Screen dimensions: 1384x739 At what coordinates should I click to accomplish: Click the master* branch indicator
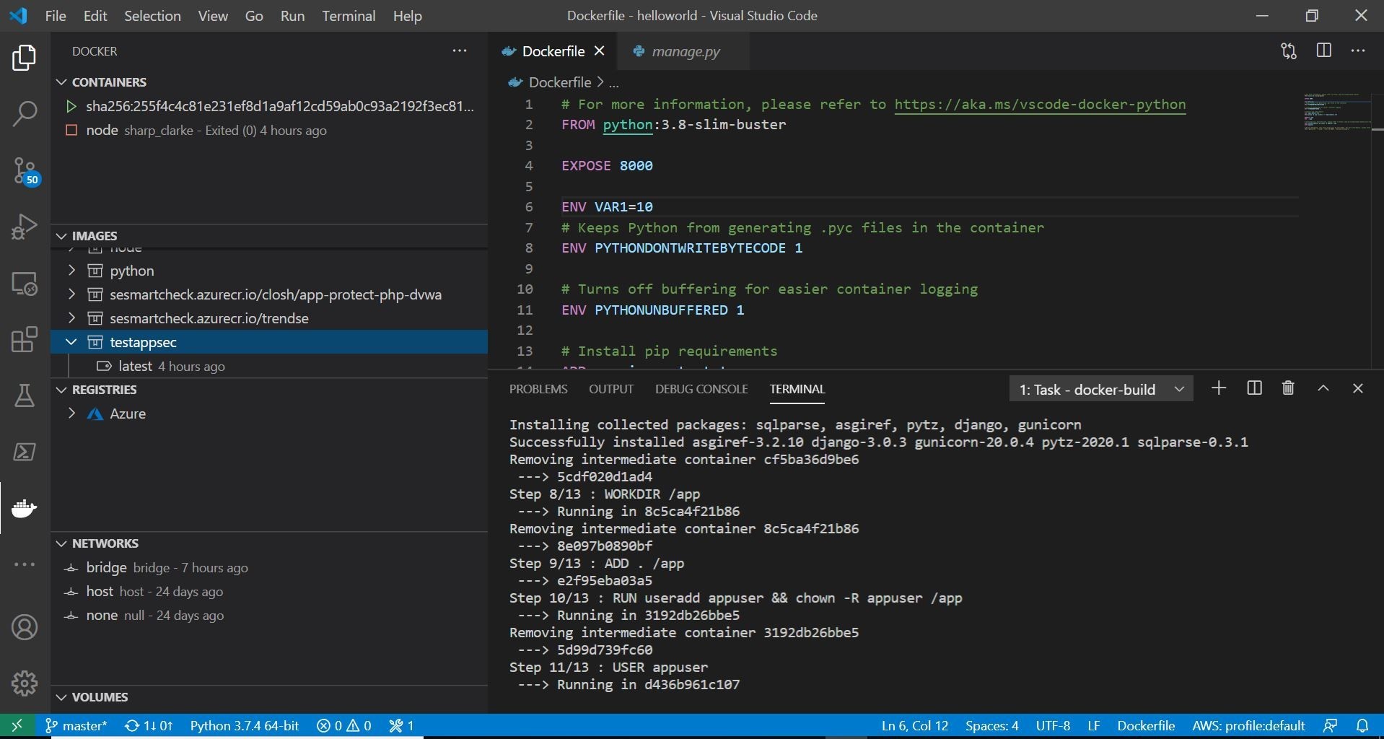click(76, 725)
